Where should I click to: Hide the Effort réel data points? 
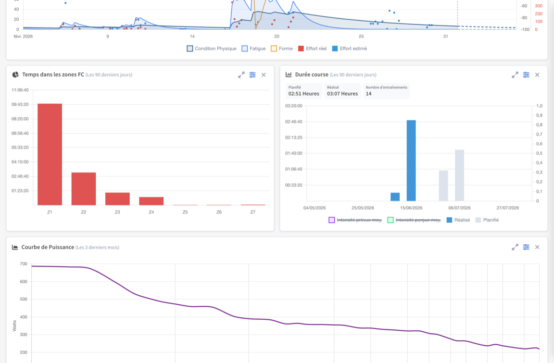pos(312,49)
